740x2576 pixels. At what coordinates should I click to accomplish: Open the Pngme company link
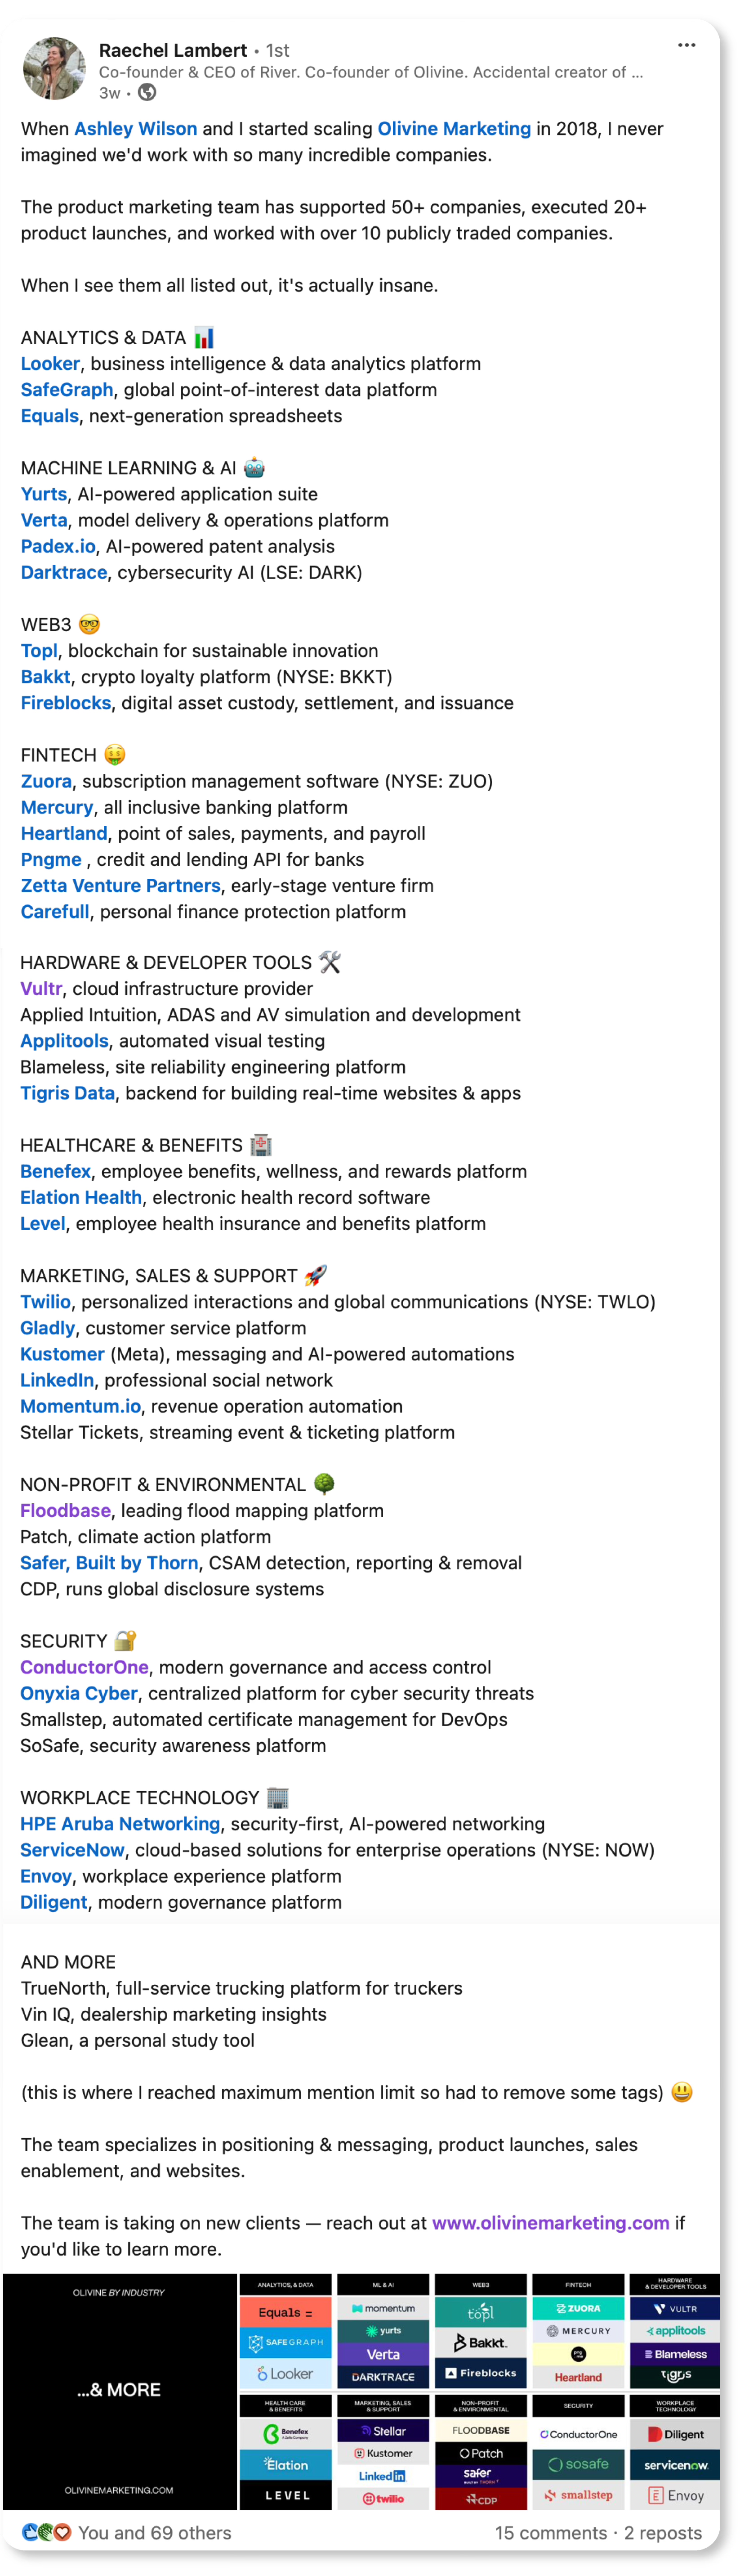pyautogui.click(x=51, y=859)
